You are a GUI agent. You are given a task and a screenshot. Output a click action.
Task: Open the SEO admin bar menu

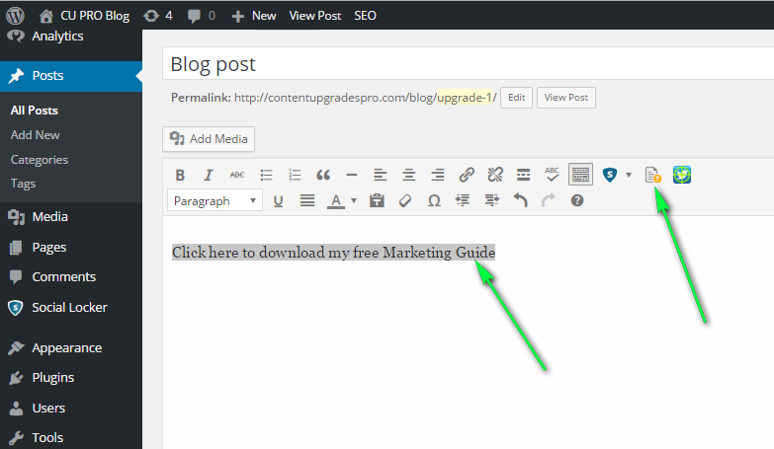(365, 16)
